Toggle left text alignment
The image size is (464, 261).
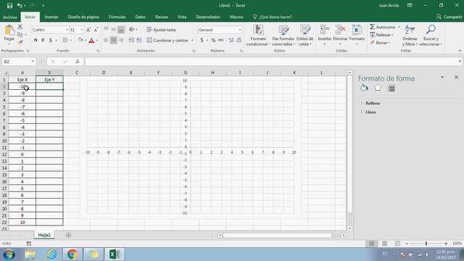pos(106,40)
